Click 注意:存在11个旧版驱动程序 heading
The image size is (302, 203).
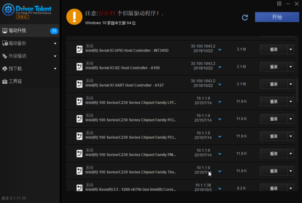[x=124, y=13]
